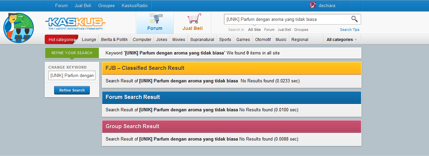Open the Sports category
The width and height of the screenshot is (429, 156).
point(225,39)
